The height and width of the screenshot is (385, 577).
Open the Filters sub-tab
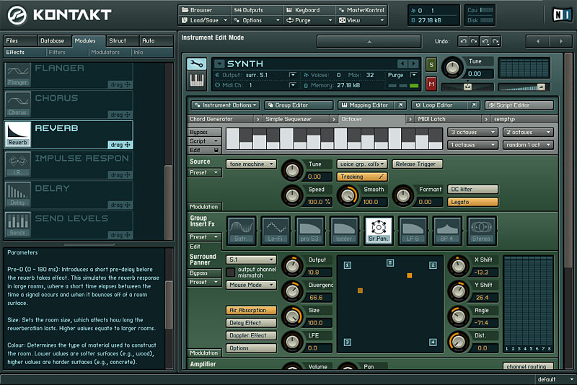[x=57, y=52]
